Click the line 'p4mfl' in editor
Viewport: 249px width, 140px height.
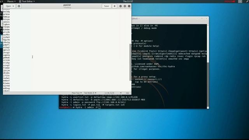[x=7, y=45]
